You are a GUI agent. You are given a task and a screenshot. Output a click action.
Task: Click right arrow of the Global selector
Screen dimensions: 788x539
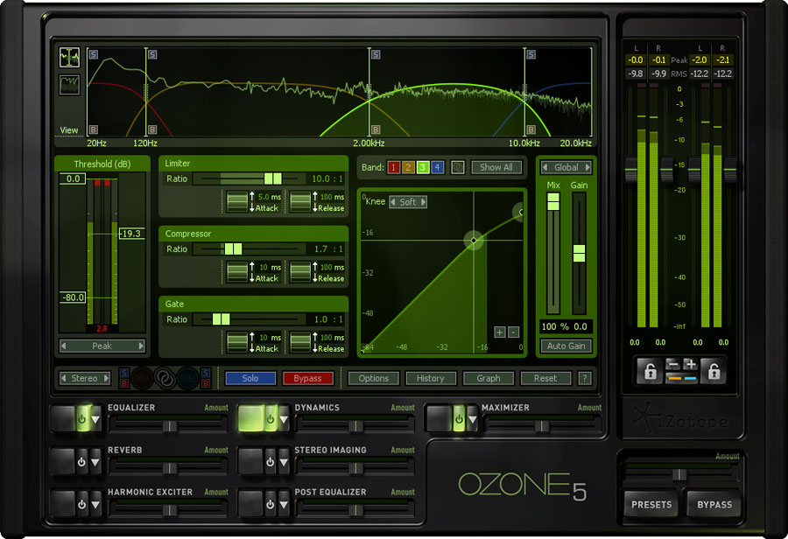(x=587, y=167)
